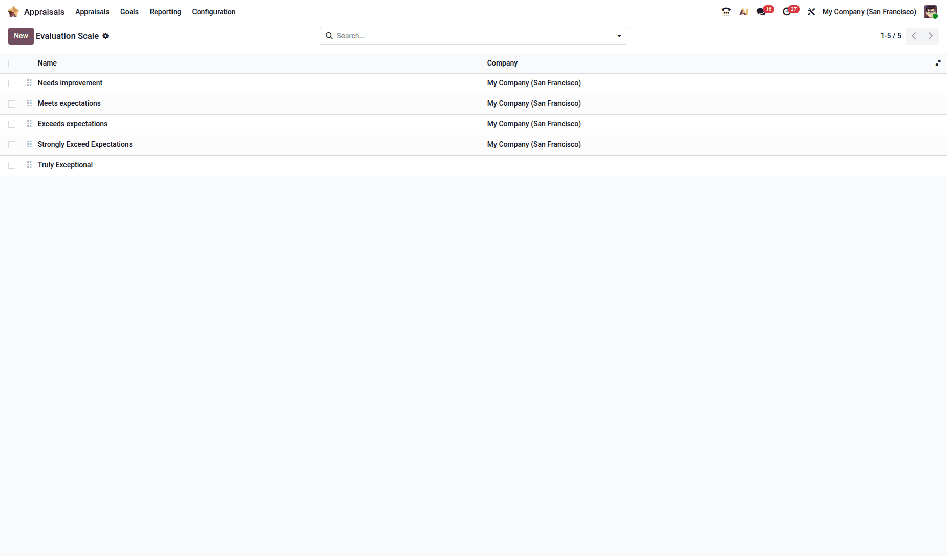The height and width of the screenshot is (556, 947).
Task: Click company cell of Needs improvement row
Action: pyautogui.click(x=534, y=83)
